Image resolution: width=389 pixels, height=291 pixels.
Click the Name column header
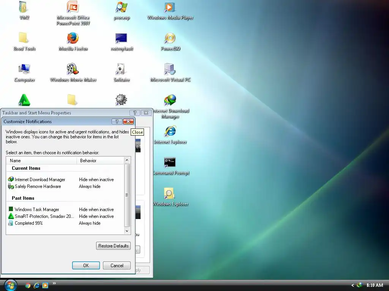tap(41, 161)
